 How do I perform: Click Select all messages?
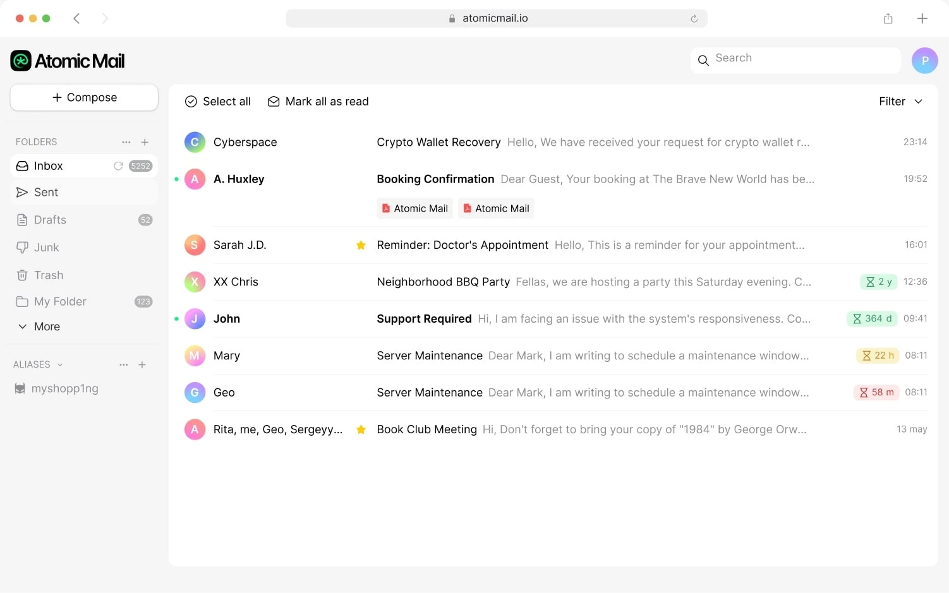(217, 102)
